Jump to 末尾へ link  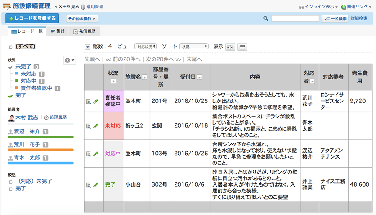tap(194, 59)
